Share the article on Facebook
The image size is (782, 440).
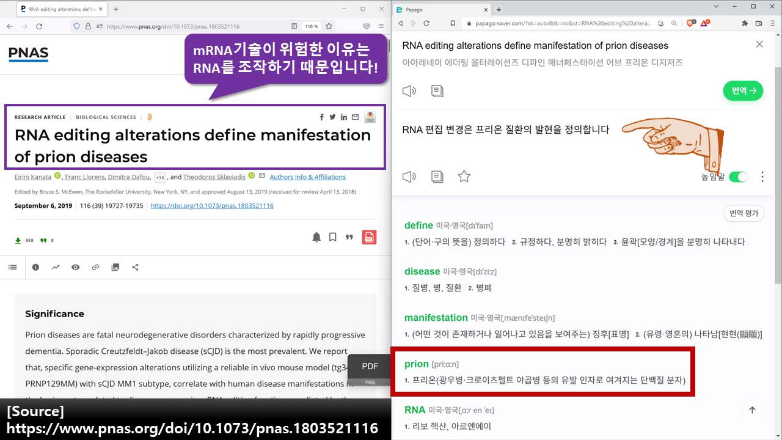322,117
